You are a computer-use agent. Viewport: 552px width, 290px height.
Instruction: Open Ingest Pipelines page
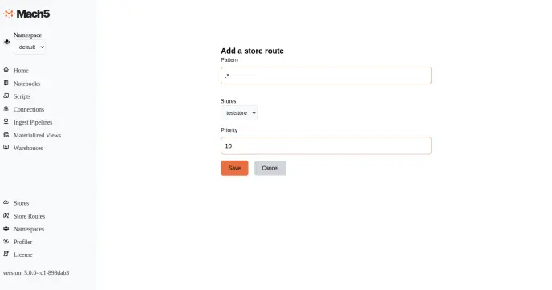pyautogui.click(x=33, y=122)
